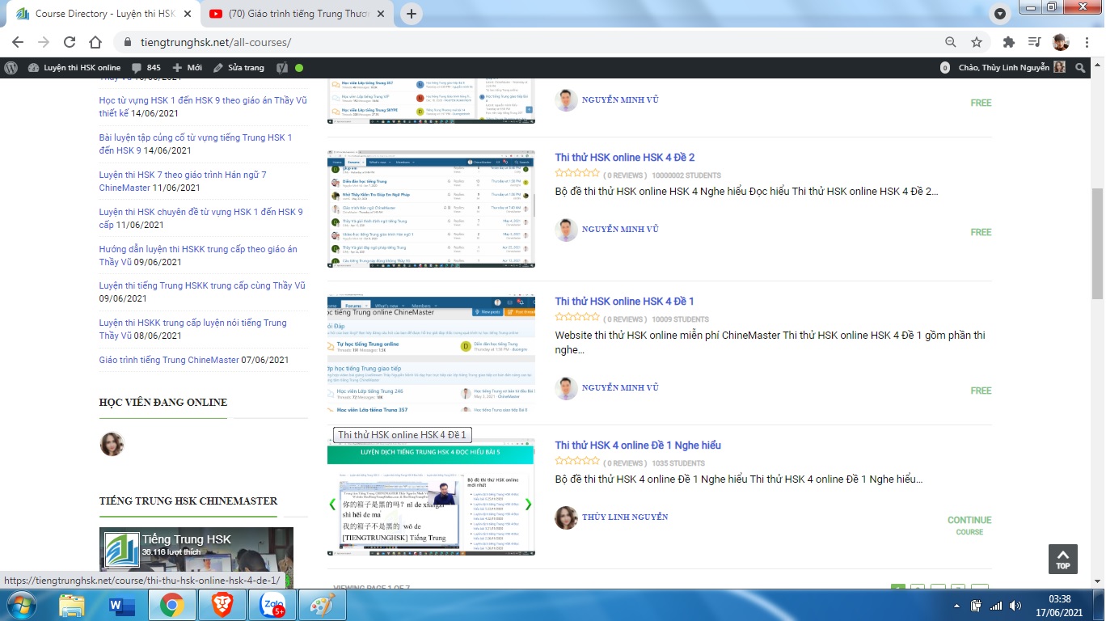Image resolution: width=1106 pixels, height=621 pixels.
Task: Open Zalo from the taskbar
Action: click(272, 605)
